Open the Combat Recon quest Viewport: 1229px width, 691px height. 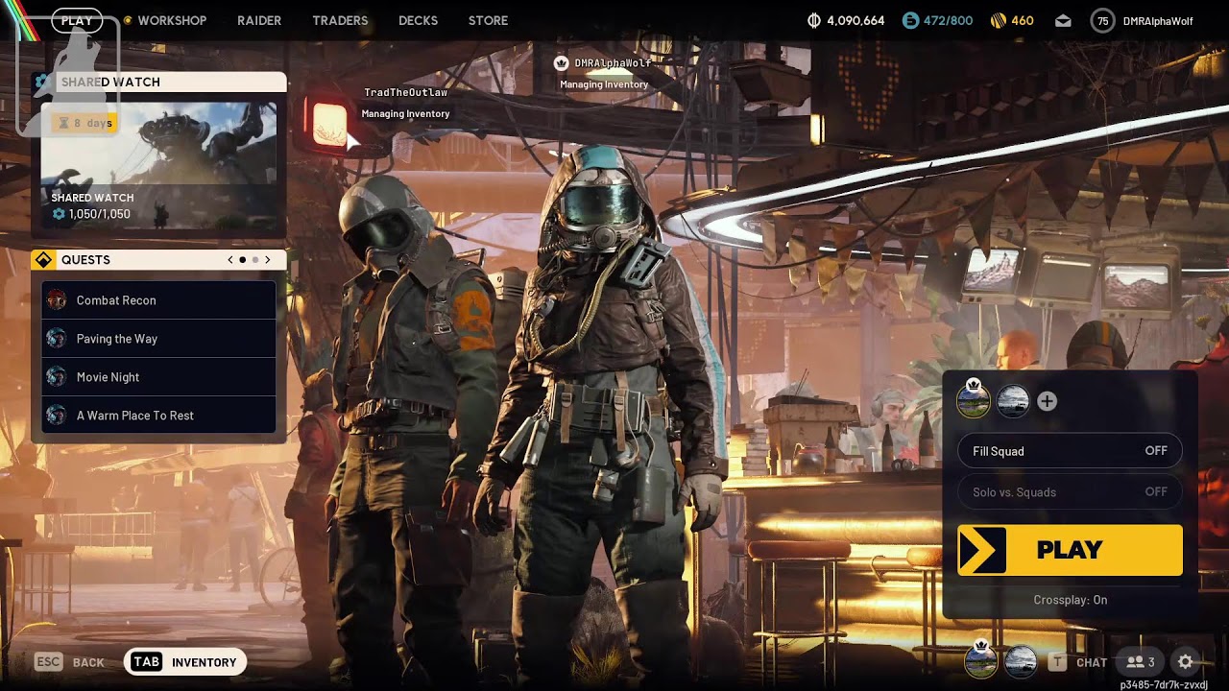[159, 300]
